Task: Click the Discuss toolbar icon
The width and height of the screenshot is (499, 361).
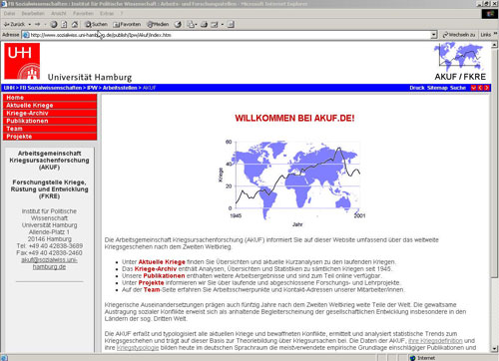Action: [x=231, y=24]
